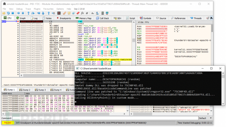Click the Stop debugging square icon
226x127 pixels.
pos(13,13)
